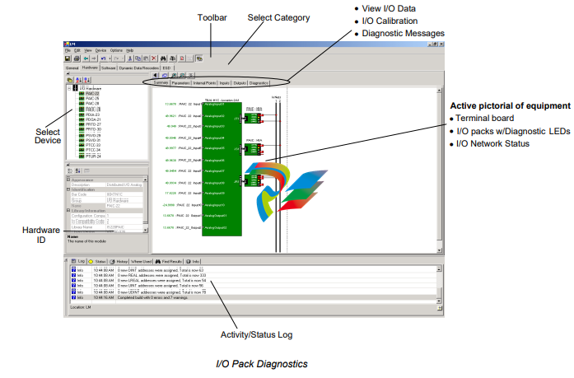
Task: Collapse the Identification property category
Action: point(68,189)
